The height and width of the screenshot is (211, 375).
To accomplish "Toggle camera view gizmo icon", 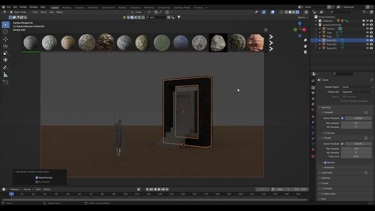I will click(x=305, y=52).
